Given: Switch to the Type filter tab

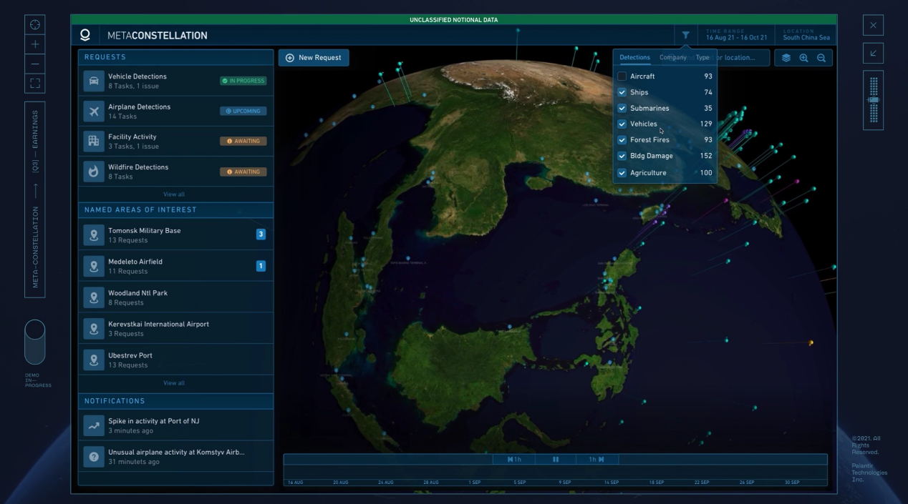Looking at the screenshot, I should [x=702, y=57].
